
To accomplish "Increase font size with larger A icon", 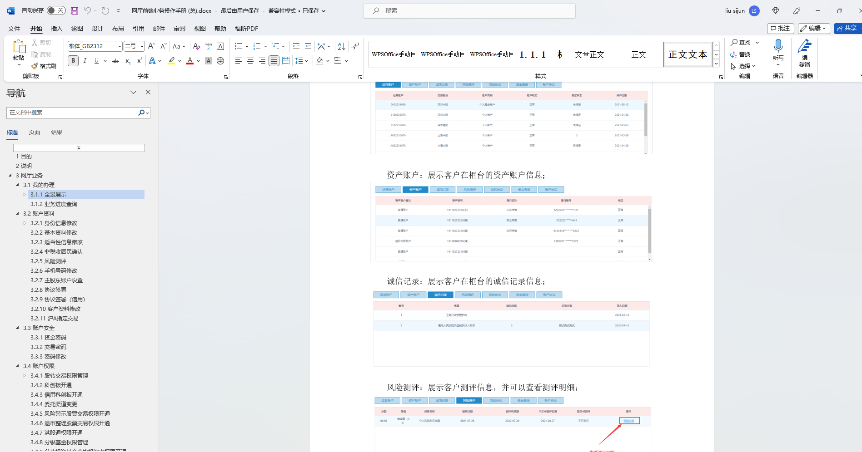I will click(x=152, y=46).
